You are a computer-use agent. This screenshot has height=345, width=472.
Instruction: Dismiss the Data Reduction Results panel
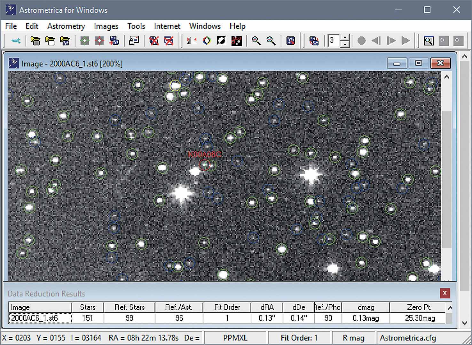click(445, 293)
